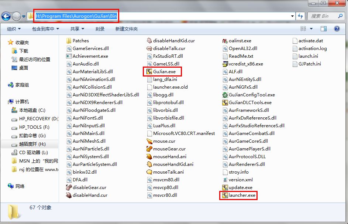
Task: Click the Back navigation arrow
Action: 6,16
